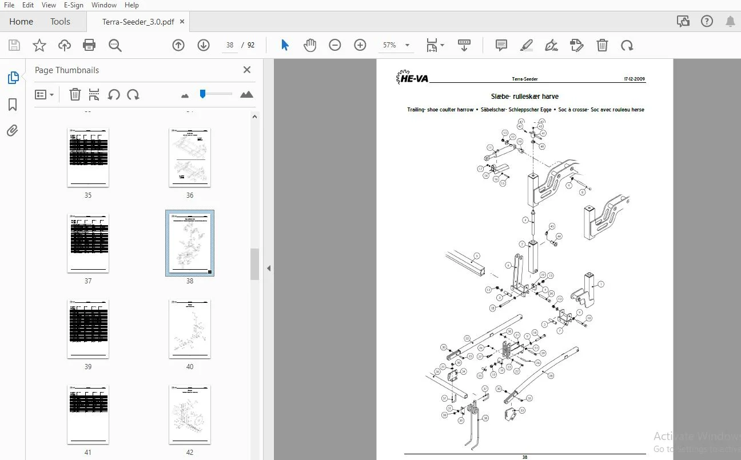Open the notifications bell
The height and width of the screenshot is (460, 741).
pos(730,22)
